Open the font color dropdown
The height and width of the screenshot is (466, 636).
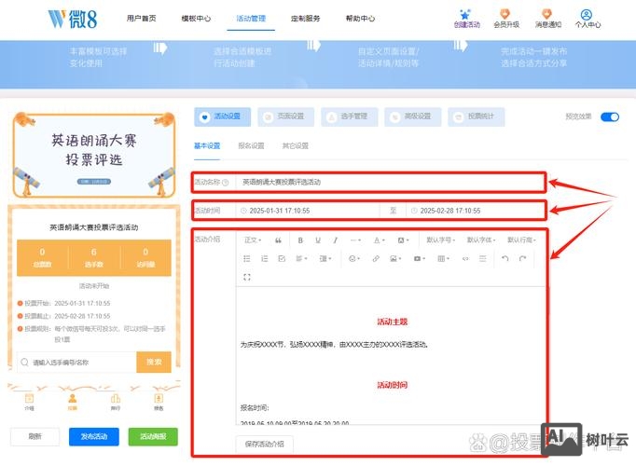[379, 240]
